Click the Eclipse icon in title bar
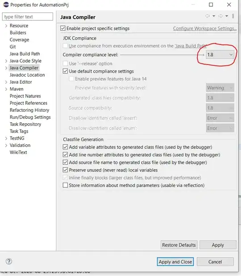 coord(6,5)
